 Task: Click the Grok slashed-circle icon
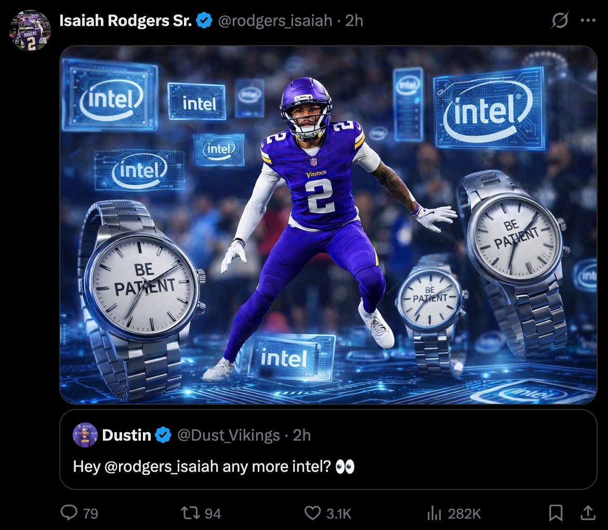coord(560,20)
